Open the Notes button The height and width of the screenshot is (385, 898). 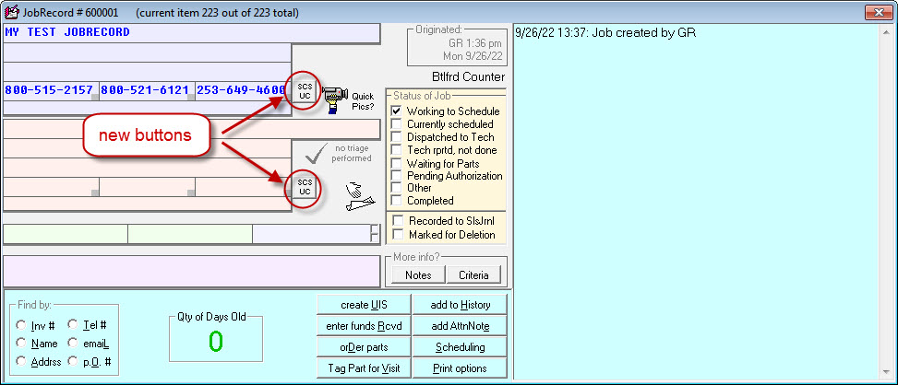coord(418,274)
